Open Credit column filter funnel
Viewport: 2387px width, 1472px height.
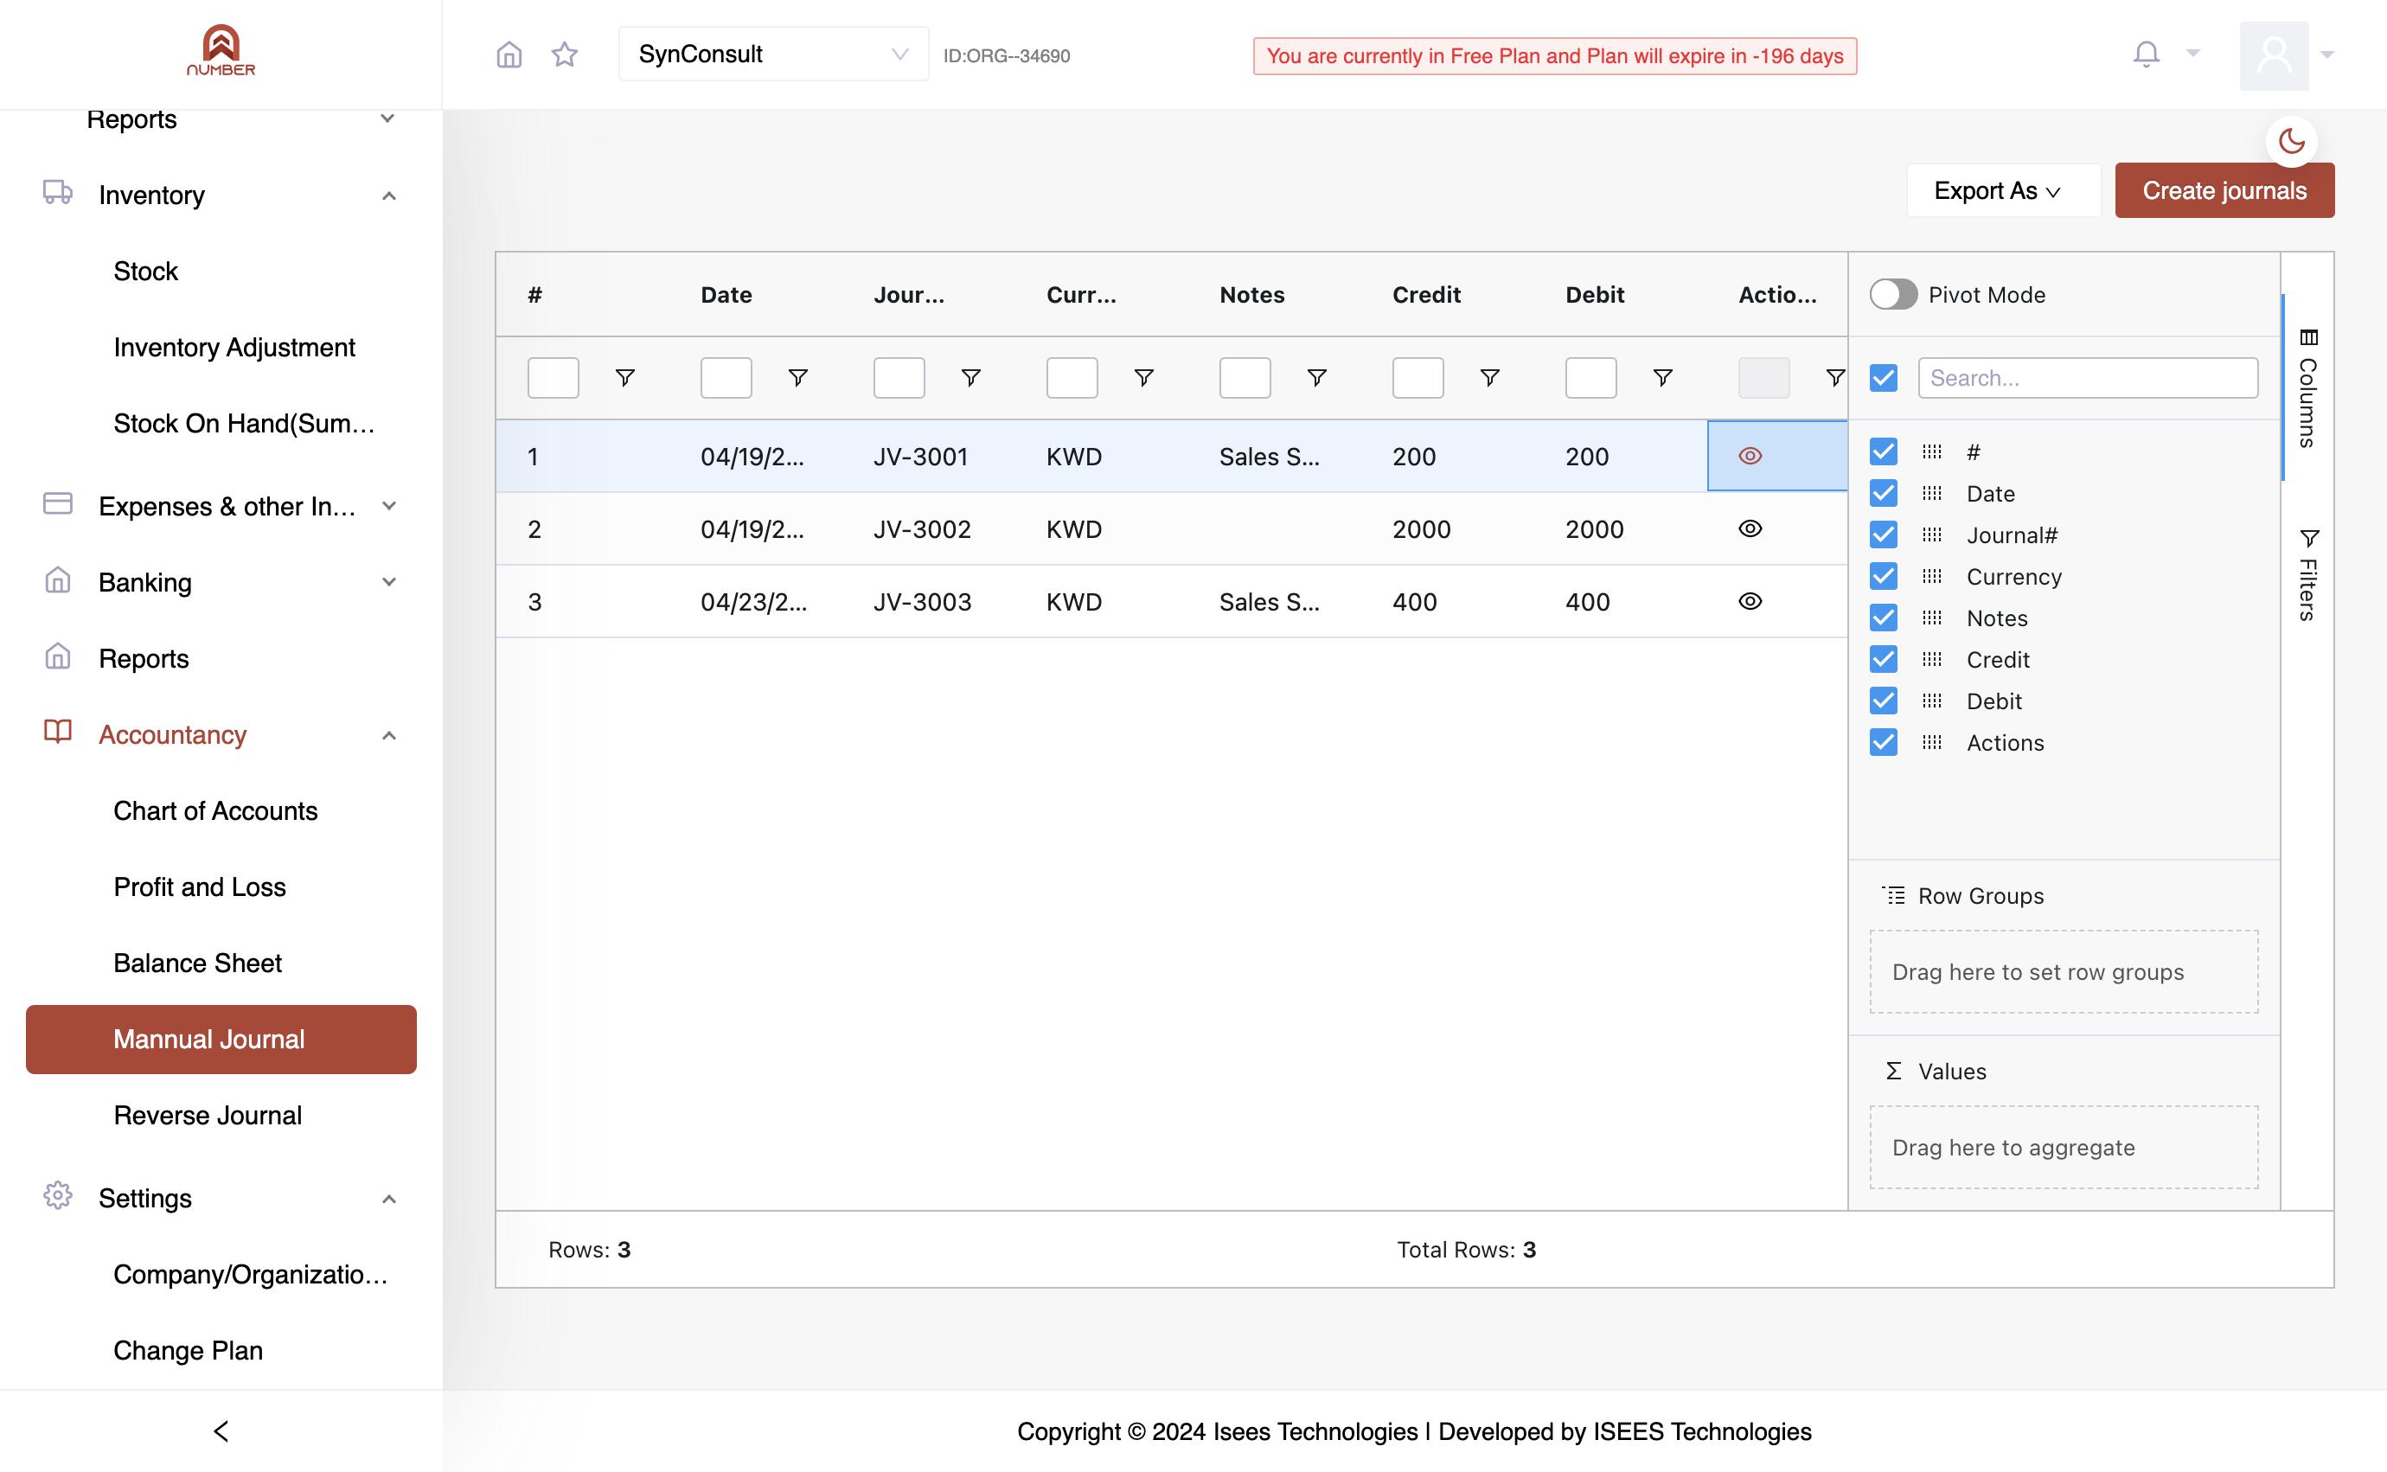[1489, 378]
